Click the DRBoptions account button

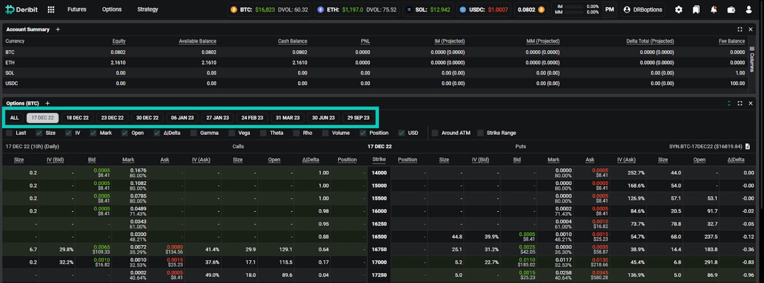coord(643,10)
